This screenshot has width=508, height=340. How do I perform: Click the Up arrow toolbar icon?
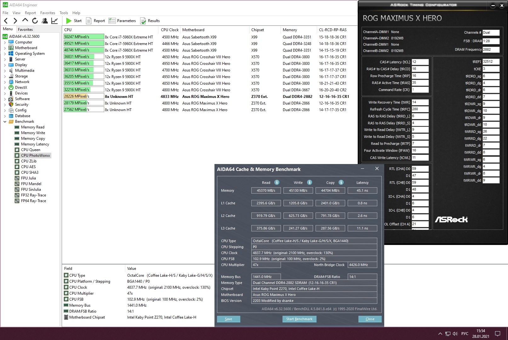(x=25, y=20)
